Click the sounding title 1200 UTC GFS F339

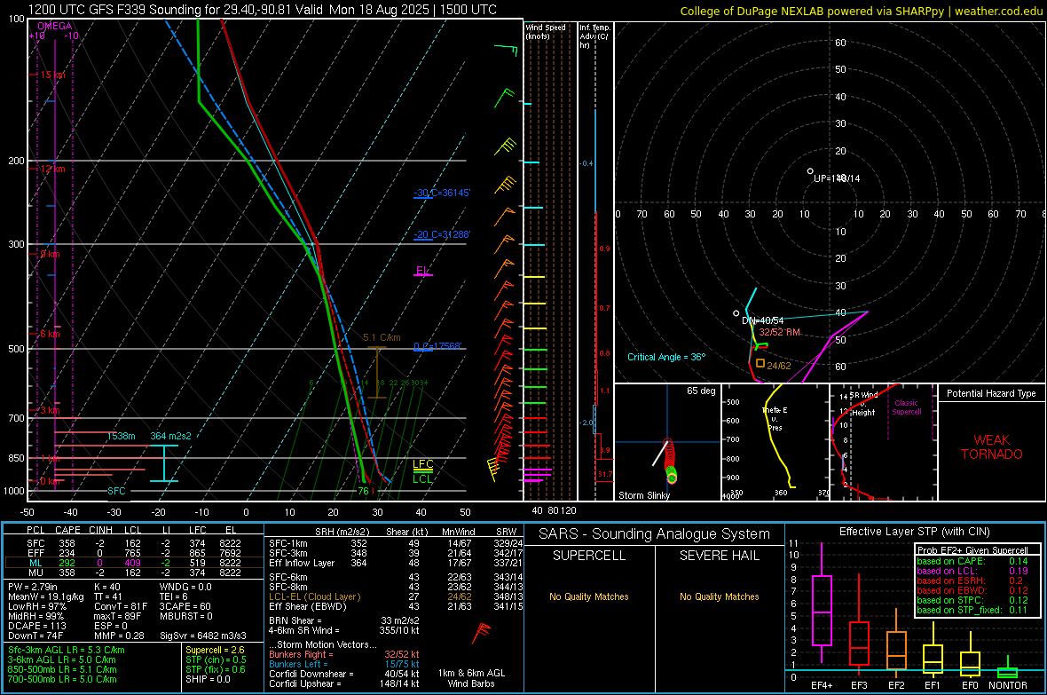click(263, 10)
